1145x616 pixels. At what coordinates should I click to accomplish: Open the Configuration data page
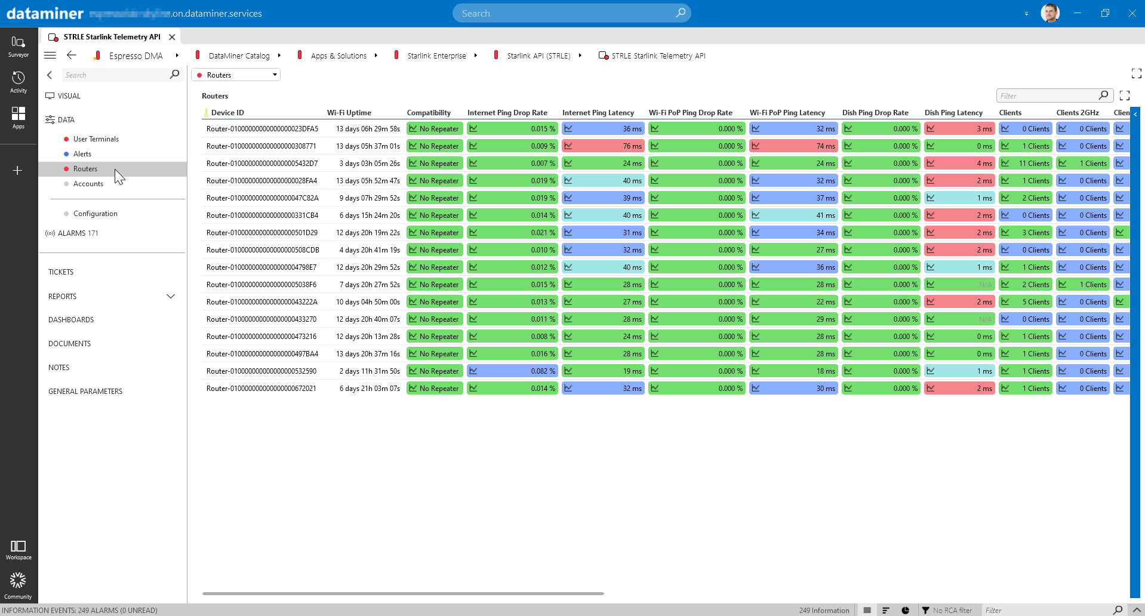96,214
